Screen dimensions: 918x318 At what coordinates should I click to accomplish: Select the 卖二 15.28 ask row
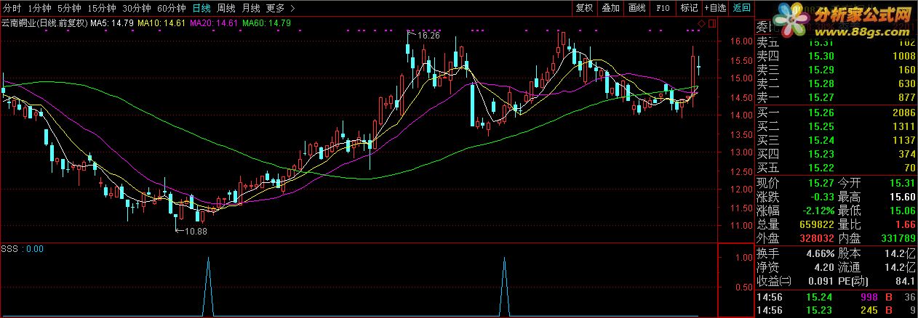[x=835, y=83]
